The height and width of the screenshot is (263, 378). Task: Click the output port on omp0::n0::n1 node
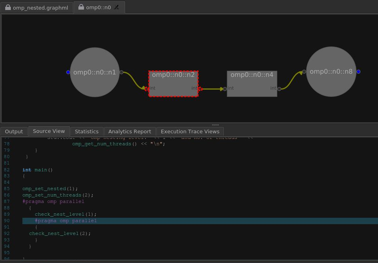coord(122,72)
